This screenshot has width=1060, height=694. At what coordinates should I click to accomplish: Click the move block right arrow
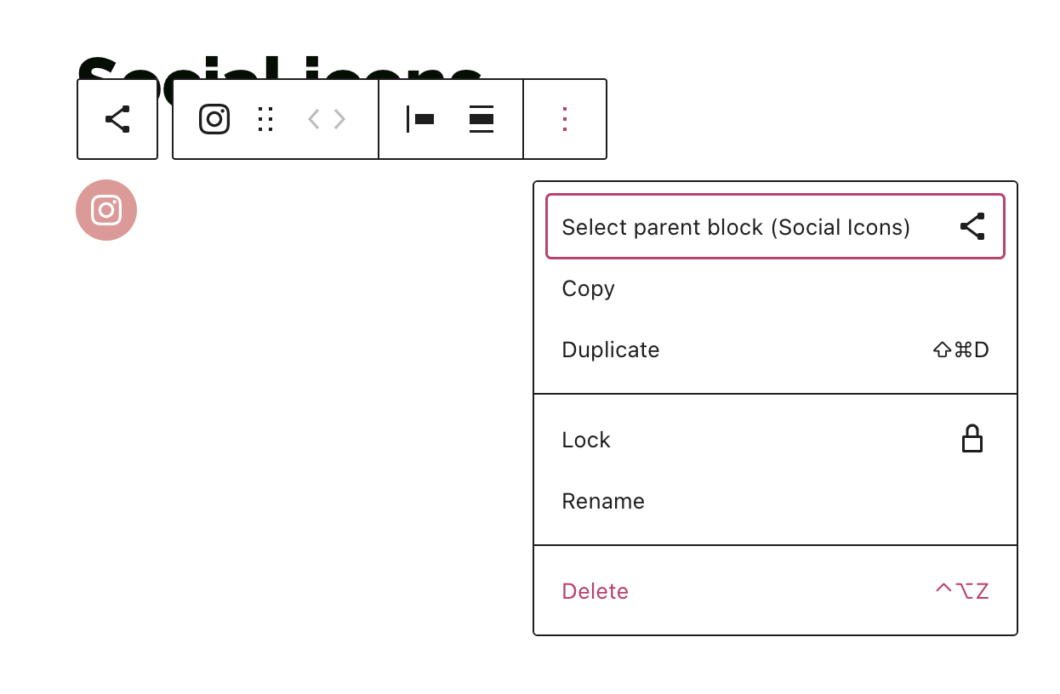click(339, 119)
